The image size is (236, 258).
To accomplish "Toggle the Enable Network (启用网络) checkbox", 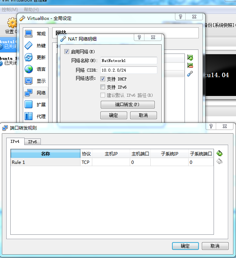I will coord(67,52).
